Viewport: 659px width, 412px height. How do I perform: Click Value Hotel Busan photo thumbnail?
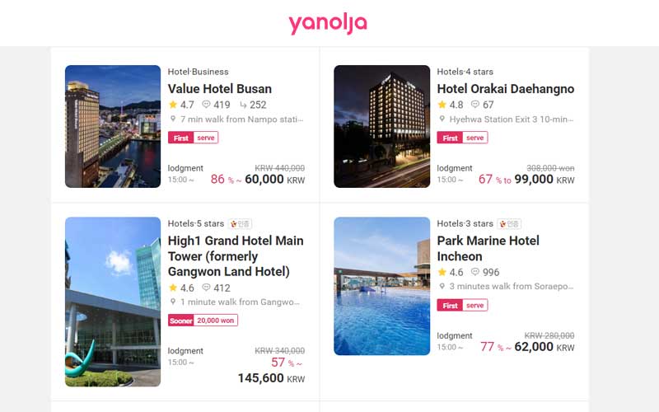[x=113, y=126]
